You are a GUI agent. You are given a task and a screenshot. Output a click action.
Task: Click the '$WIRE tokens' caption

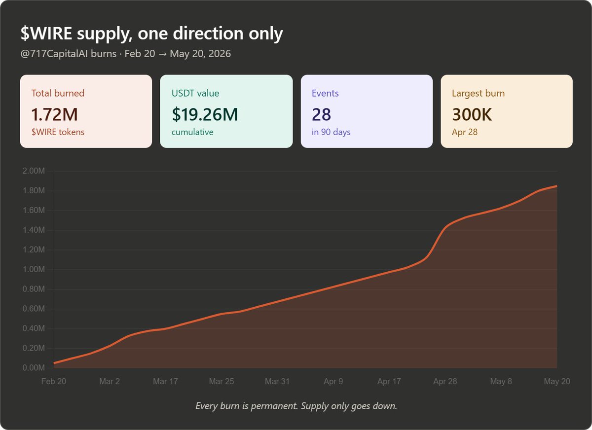point(58,132)
